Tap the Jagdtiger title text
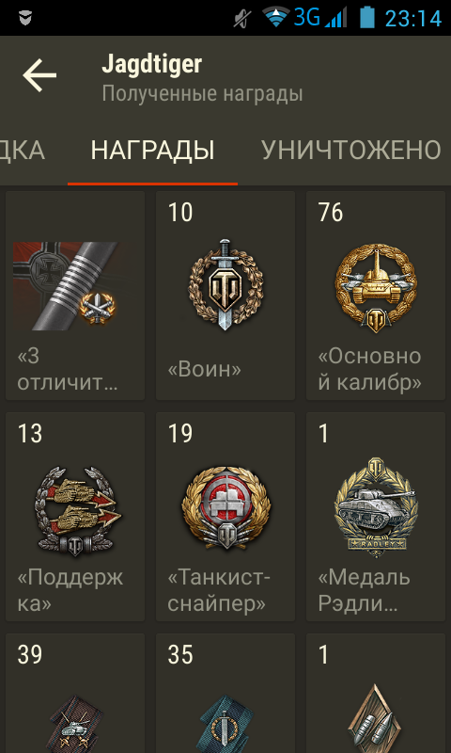This screenshot has width=451, height=753. click(x=151, y=64)
